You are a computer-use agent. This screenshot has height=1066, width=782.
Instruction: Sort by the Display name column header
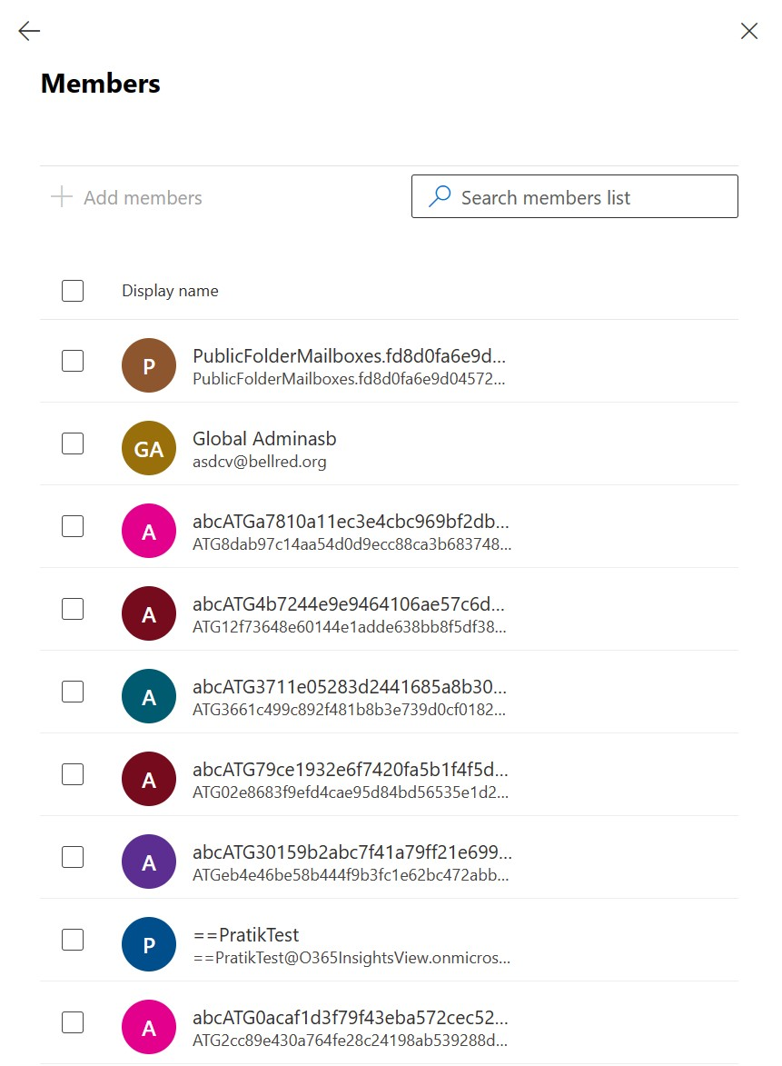(170, 291)
